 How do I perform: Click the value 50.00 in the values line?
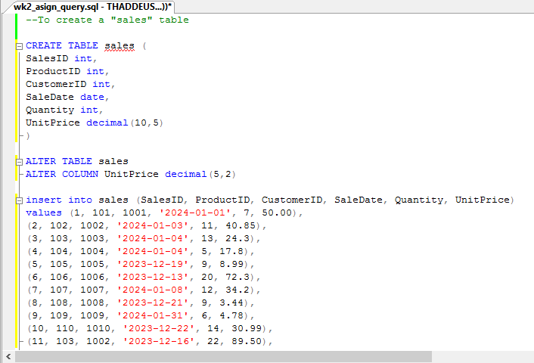tap(277, 213)
